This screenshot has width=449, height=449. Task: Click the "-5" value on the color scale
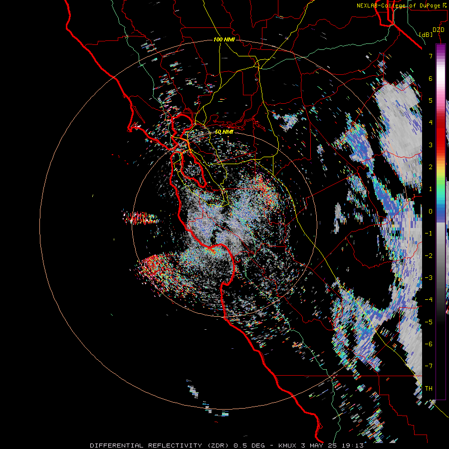click(429, 322)
